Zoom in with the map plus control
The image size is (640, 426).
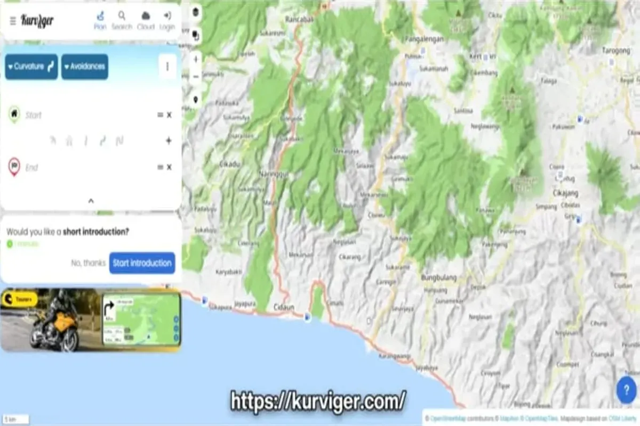pos(196,59)
